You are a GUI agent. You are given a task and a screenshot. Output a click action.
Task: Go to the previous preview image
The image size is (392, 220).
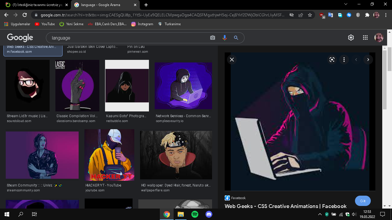pos(356,60)
